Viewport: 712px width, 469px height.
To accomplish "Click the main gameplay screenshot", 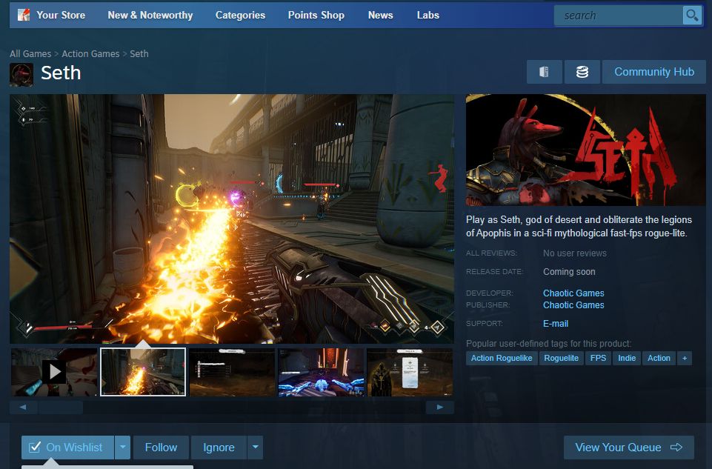I will (x=232, y=219).
